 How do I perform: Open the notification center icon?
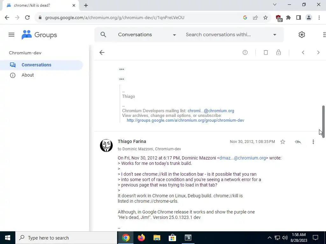click(315, 238)
